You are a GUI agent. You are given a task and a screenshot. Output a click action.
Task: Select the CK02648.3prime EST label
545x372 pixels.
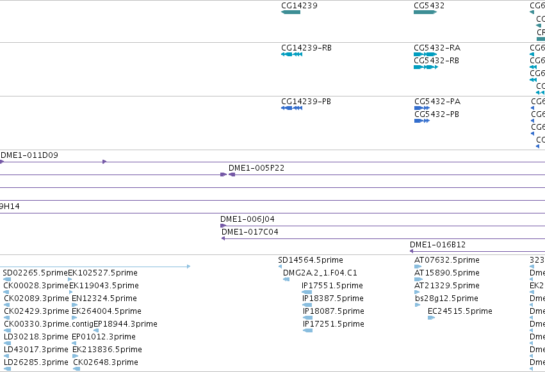(x=105, y=362)
